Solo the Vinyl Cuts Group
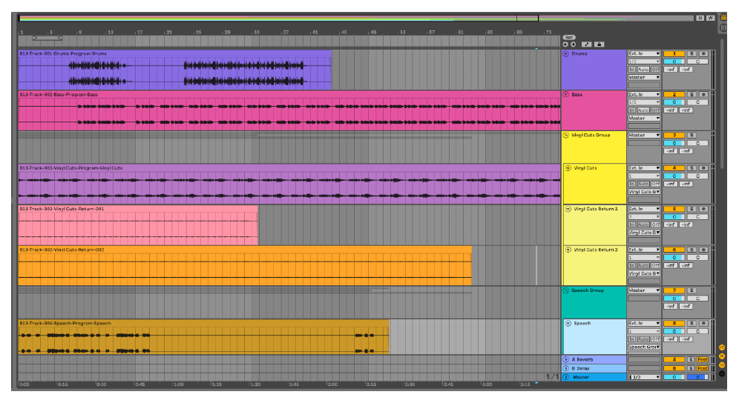Image resolution: width=739 pixels, height=403 pixels. (x=692, y=135)
